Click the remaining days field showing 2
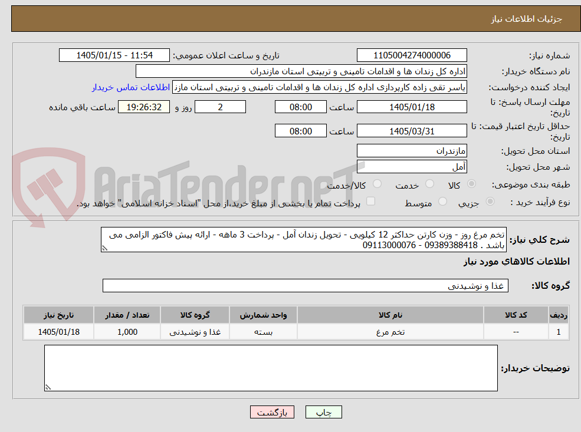581x432 pixels. tap(220, 107)
